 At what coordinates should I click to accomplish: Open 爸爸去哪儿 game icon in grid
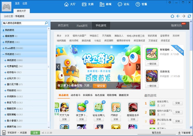[x=99, y=107]
